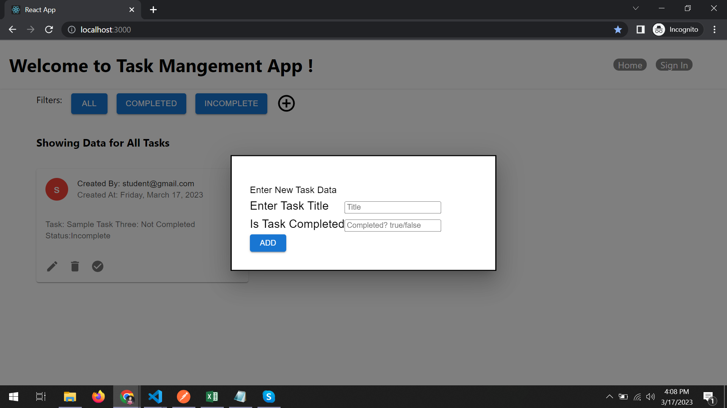Click the Sign In link
The width and height of the screenshot is (727, 408).
pyautogui.click(x=674, y=65)
